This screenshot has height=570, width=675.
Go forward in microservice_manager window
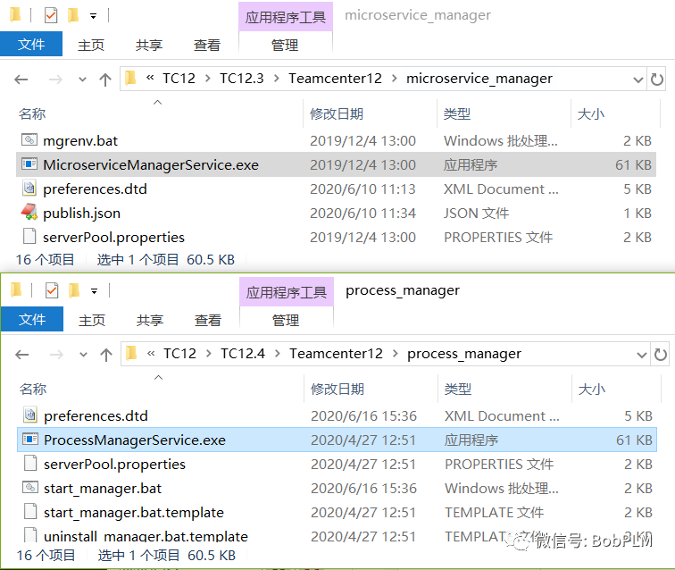tap(55, 80)
